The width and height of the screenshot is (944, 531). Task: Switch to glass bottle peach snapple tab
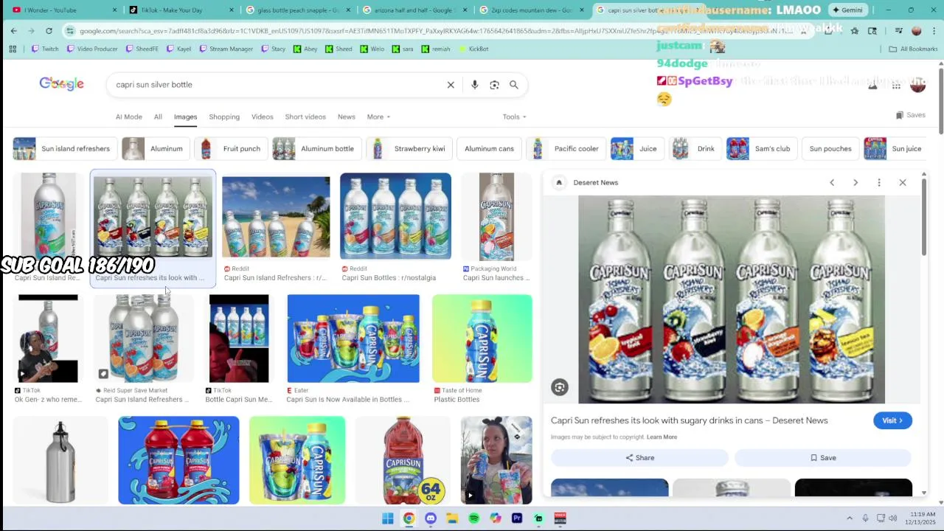click(x=294, y=10)
